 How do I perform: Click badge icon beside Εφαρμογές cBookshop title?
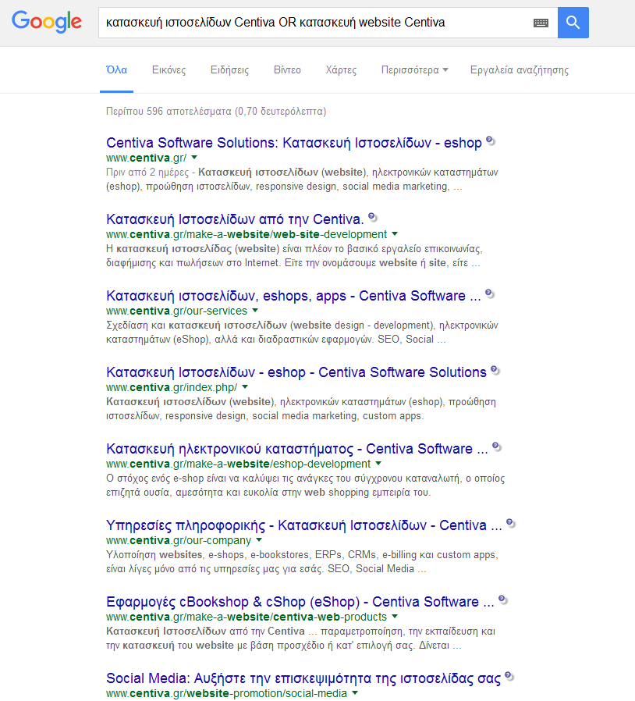[x=503, y=600]
